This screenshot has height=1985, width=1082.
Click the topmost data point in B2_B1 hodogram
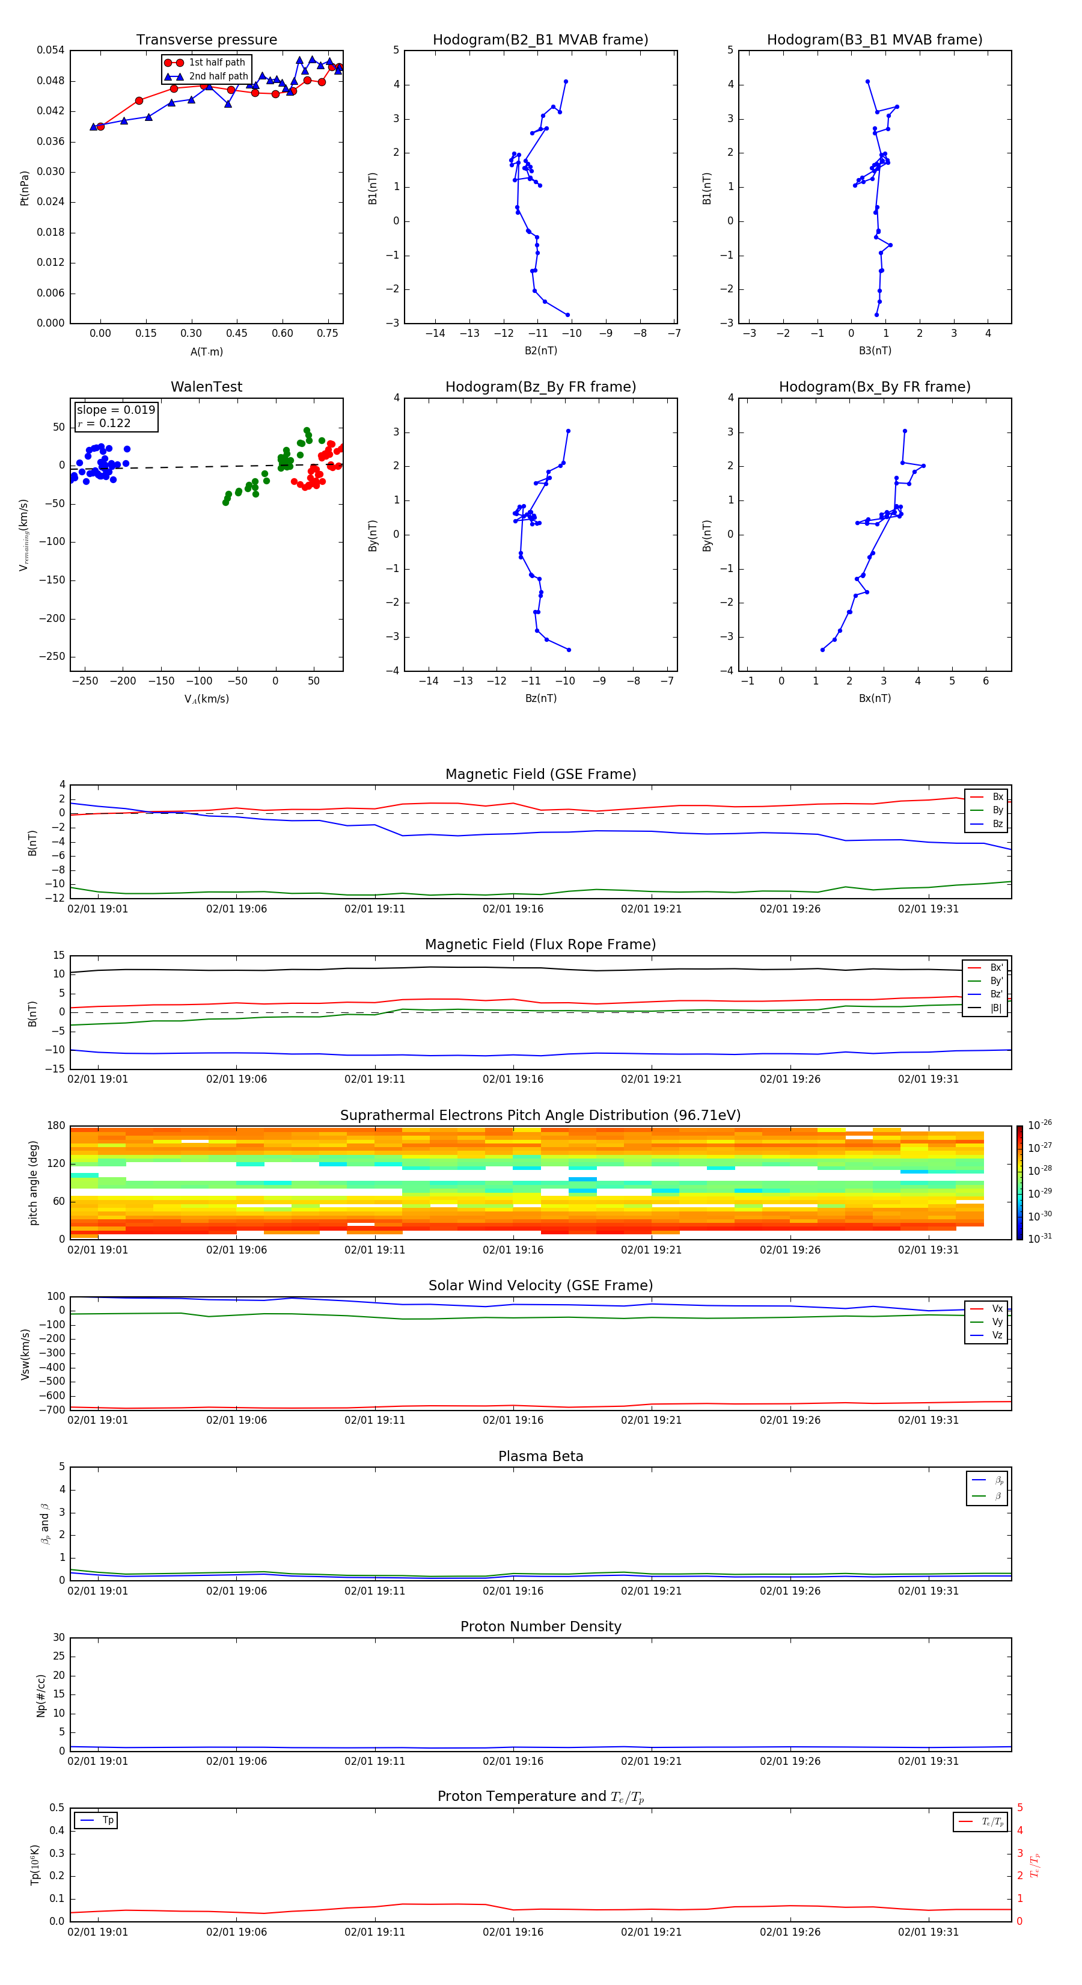565,82
